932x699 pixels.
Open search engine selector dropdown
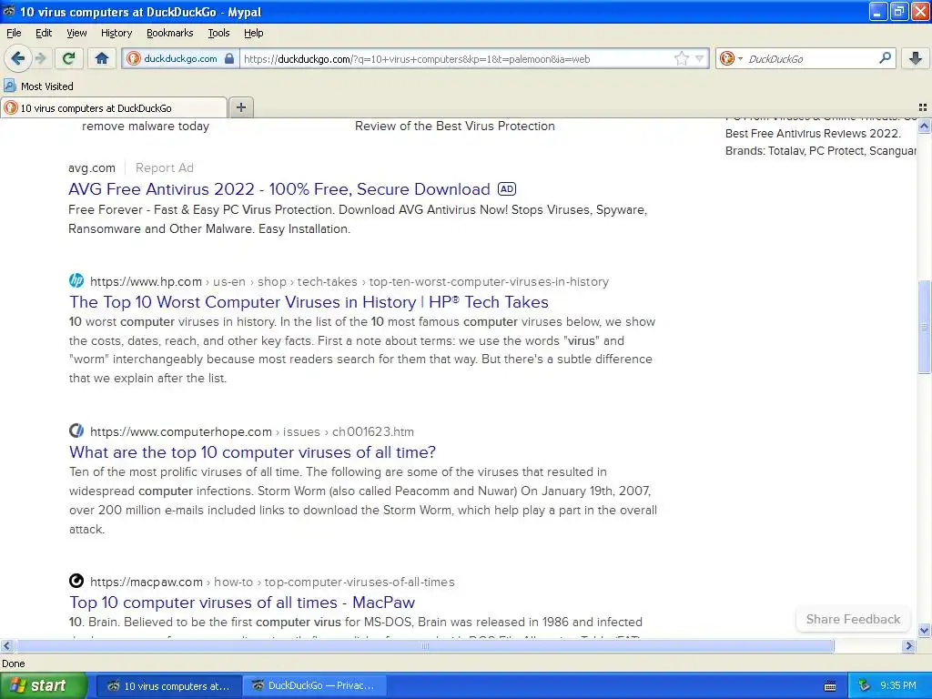point(731,58)
